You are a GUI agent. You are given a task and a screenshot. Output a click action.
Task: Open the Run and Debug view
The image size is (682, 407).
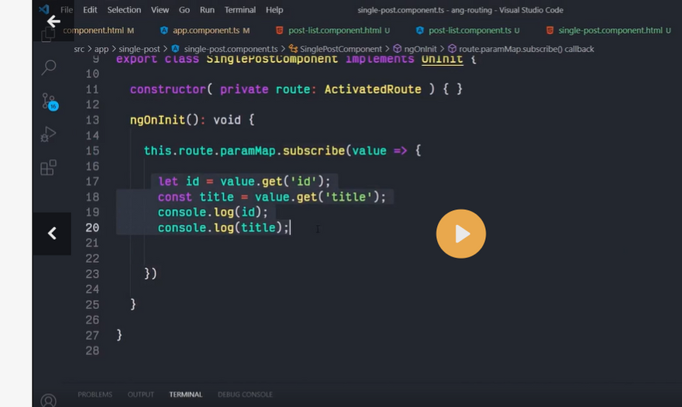48,134
